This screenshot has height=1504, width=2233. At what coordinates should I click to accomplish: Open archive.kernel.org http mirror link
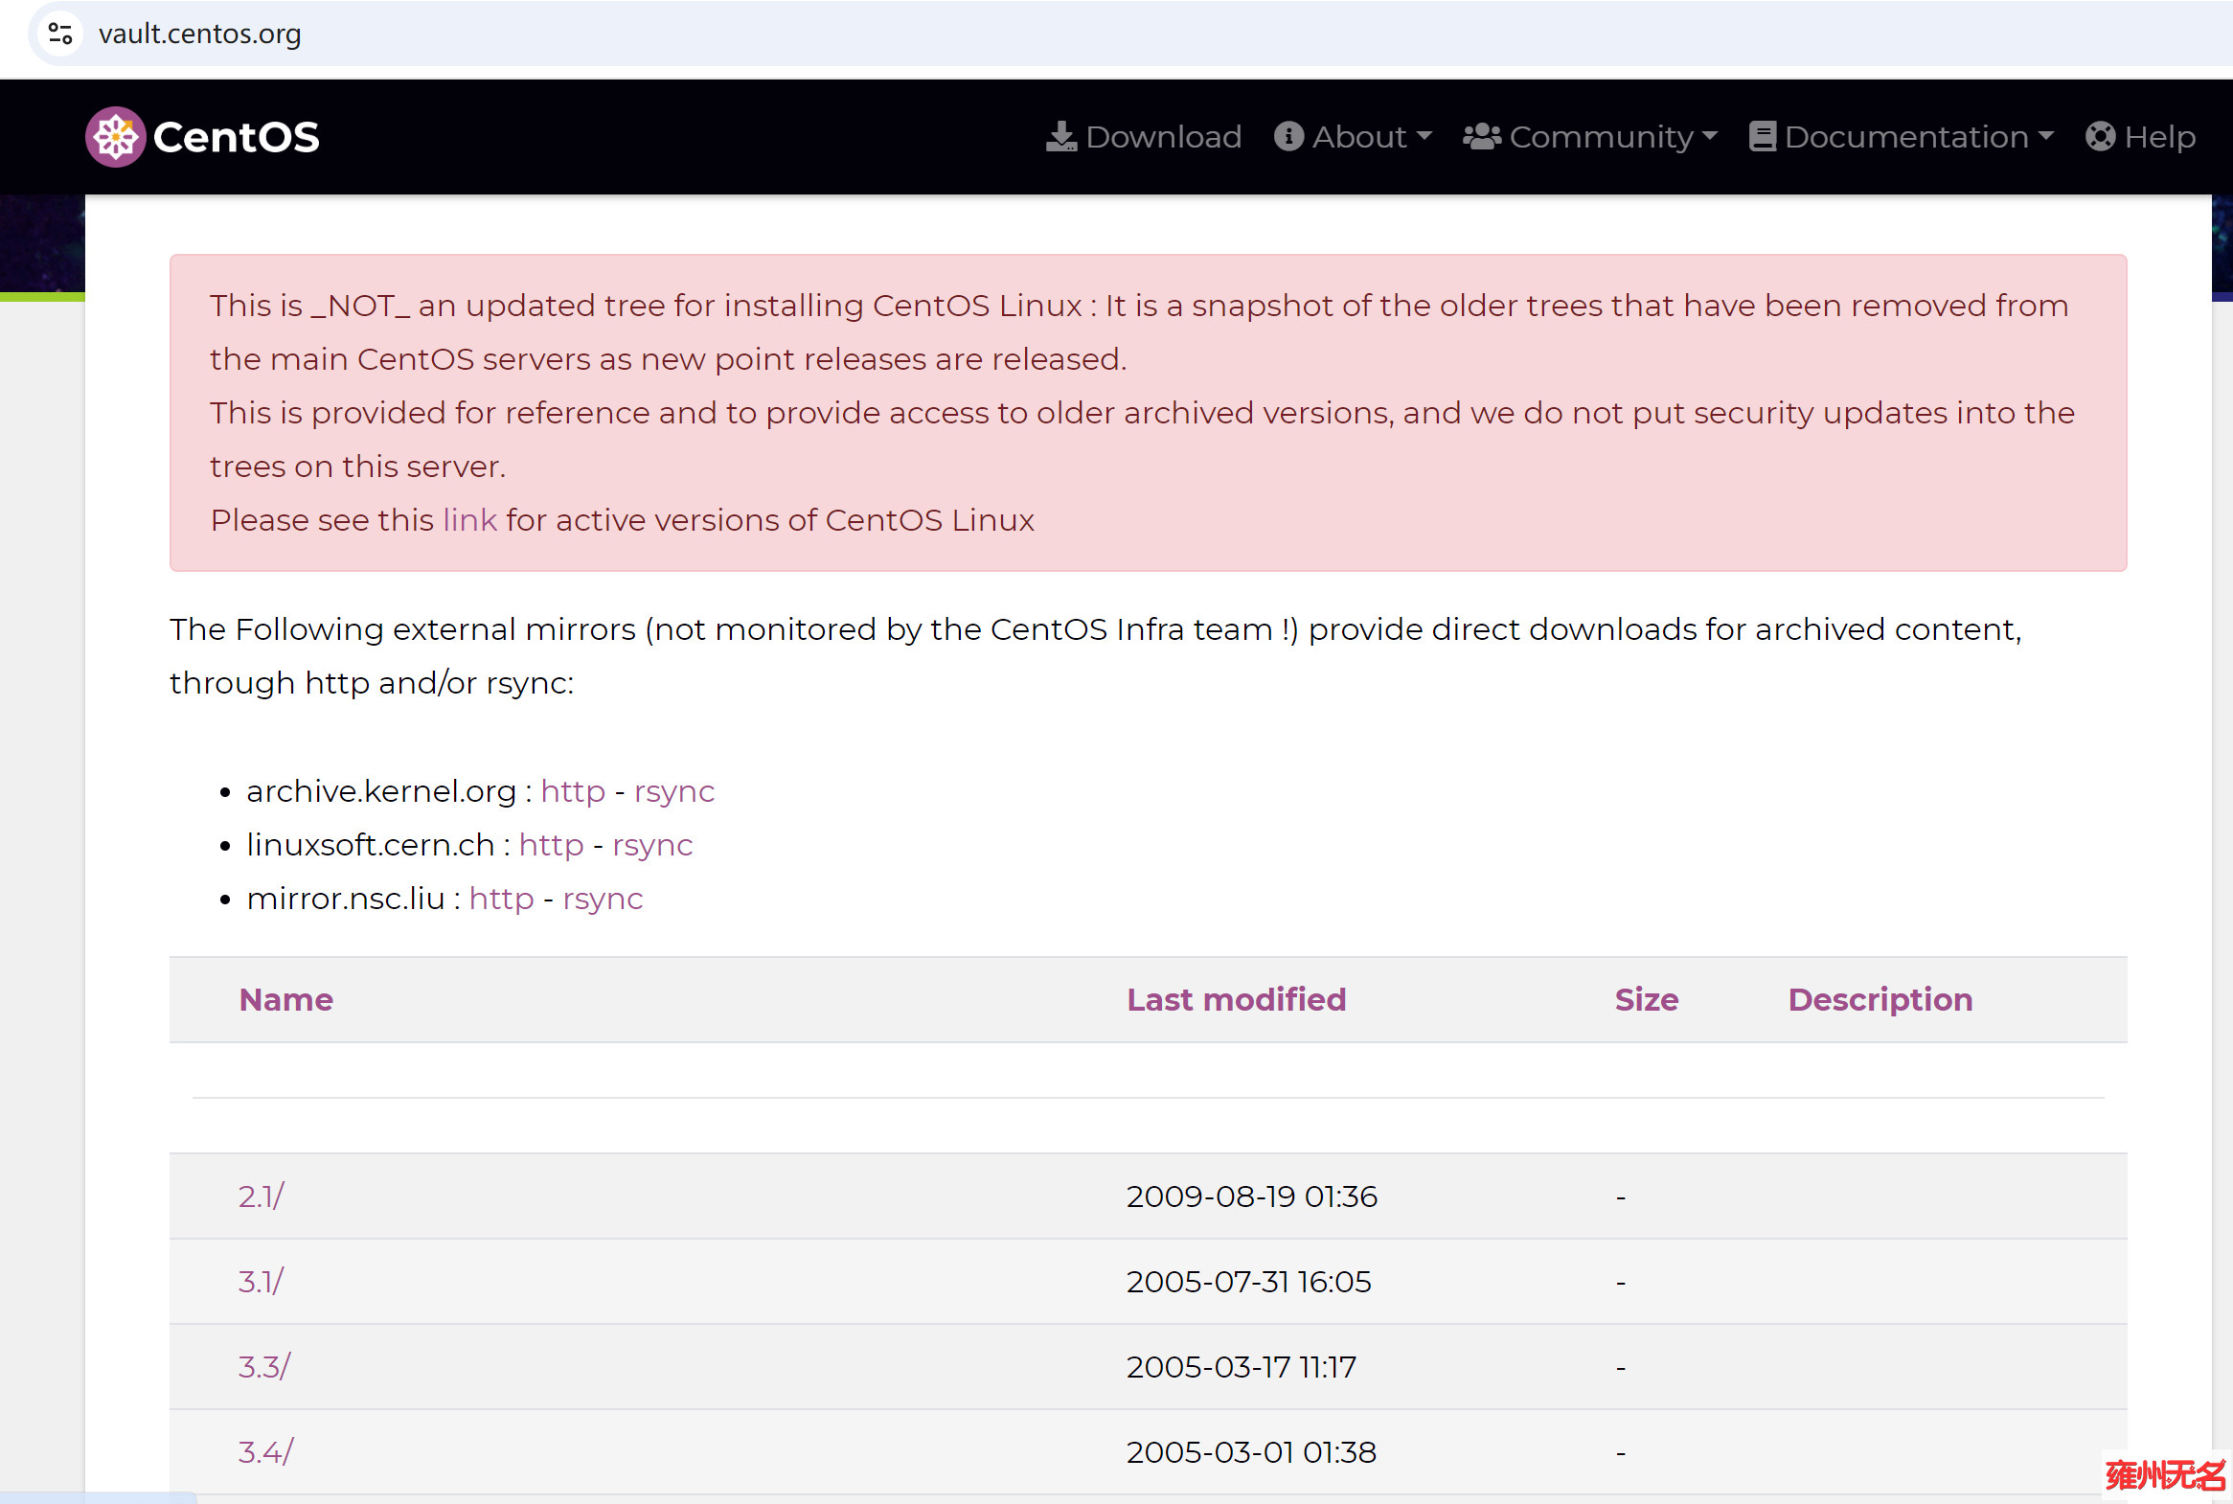573,791
